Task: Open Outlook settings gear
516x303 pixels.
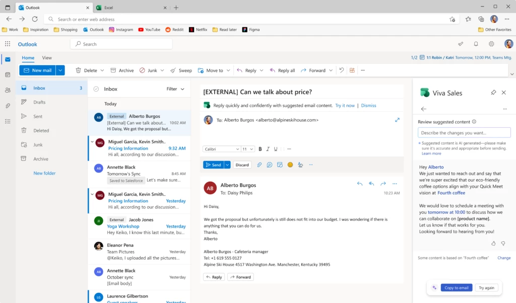Action: pos(492,44)
